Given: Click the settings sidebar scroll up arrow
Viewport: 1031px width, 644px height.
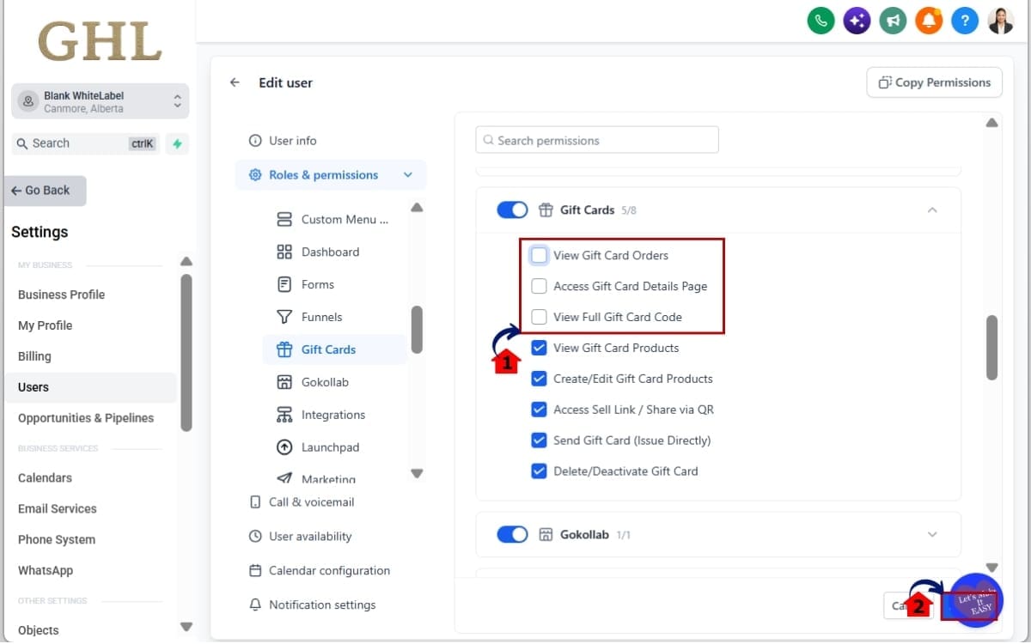Looking at the screenshot, I should click(x=186, y=261).
